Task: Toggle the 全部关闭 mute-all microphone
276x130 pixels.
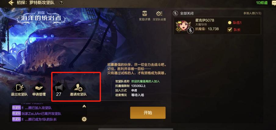Action: (x=175, y=13)
